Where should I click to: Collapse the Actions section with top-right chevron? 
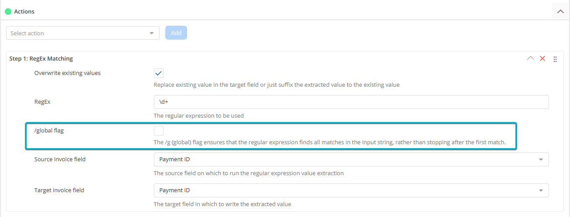point(560,12)
